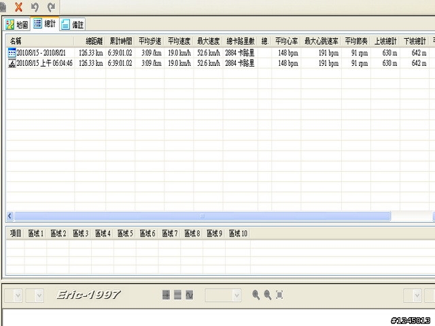Image resolution: width=435 pixels, height=326 pixels.
Task: Click the 上坡總計 column header
Action: (x=385, y=41)
